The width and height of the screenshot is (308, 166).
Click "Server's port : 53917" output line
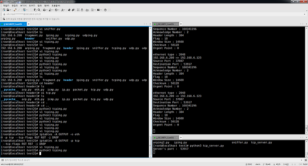point(171,149)
